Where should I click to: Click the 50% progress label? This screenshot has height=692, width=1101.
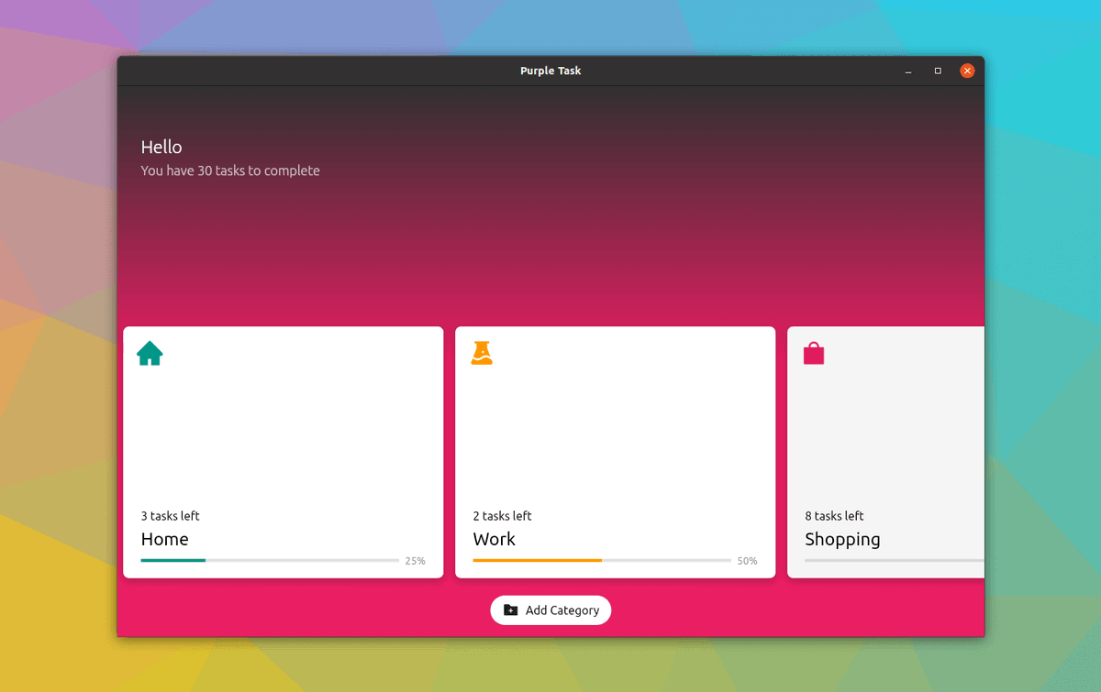tap(748, 561)
